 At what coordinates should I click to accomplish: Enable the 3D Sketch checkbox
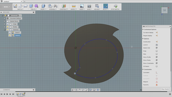pos(157,66)
